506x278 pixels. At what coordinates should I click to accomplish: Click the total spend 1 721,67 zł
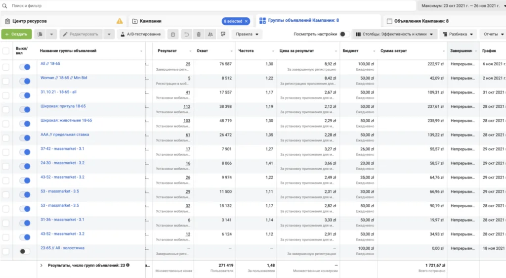click(x=435, y=266)
